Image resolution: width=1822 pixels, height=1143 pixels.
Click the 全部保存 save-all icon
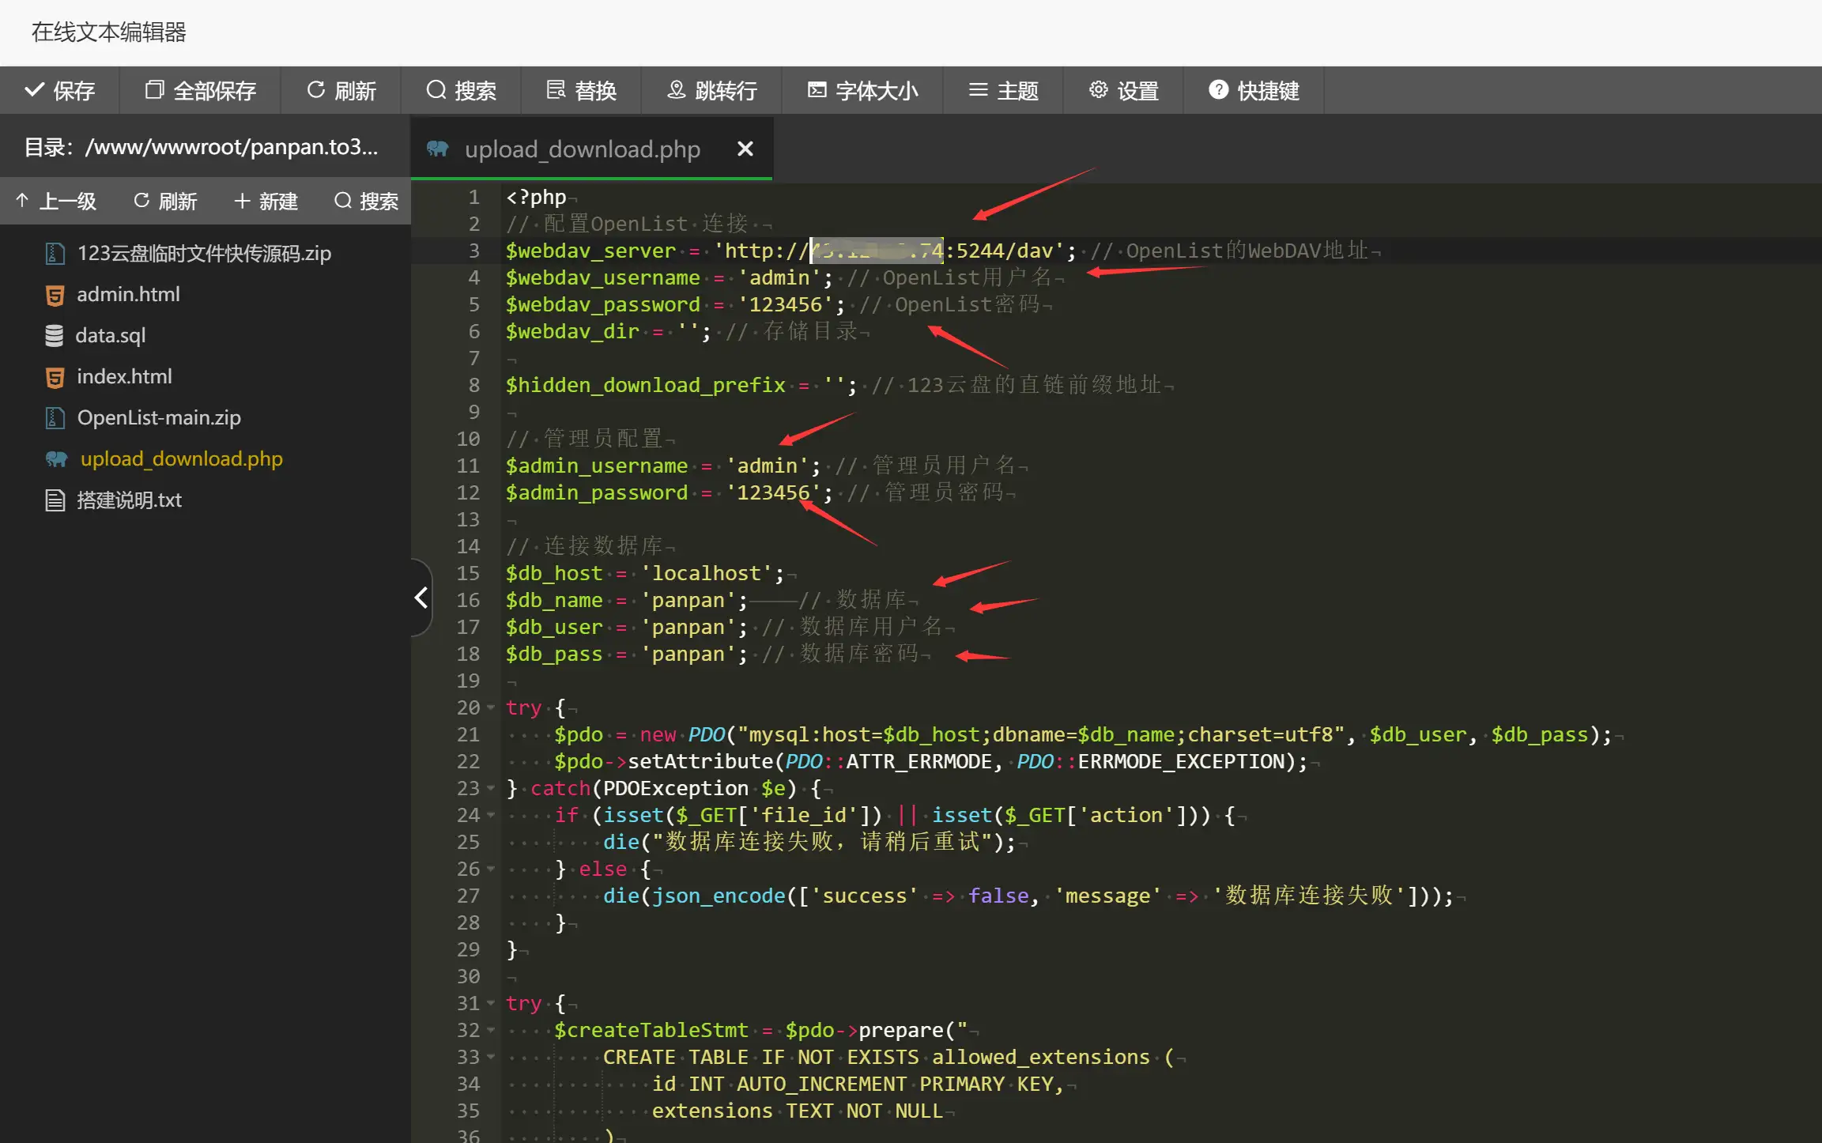coord(155,90)
